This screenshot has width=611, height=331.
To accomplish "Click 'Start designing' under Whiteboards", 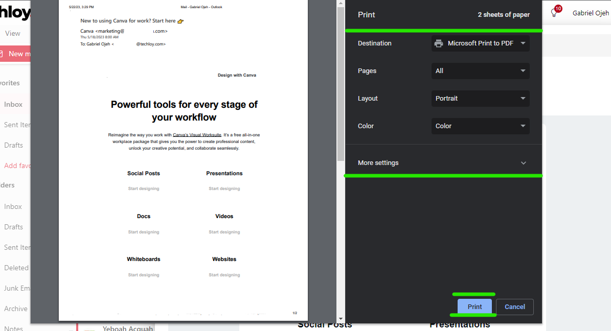I will [x=143, y=275].
